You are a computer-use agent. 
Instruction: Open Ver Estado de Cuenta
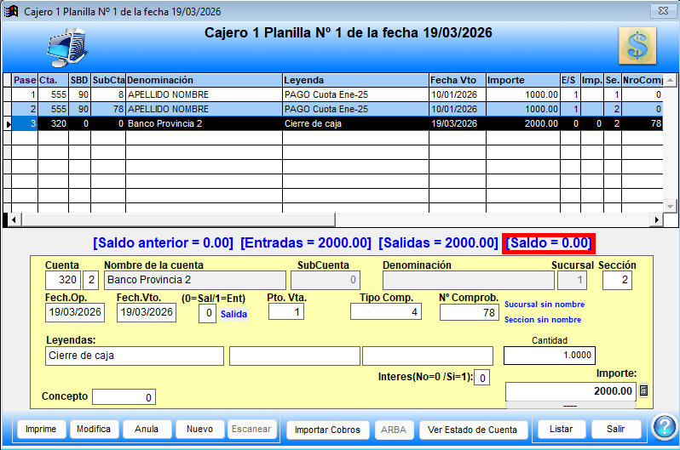click(473, 430)
